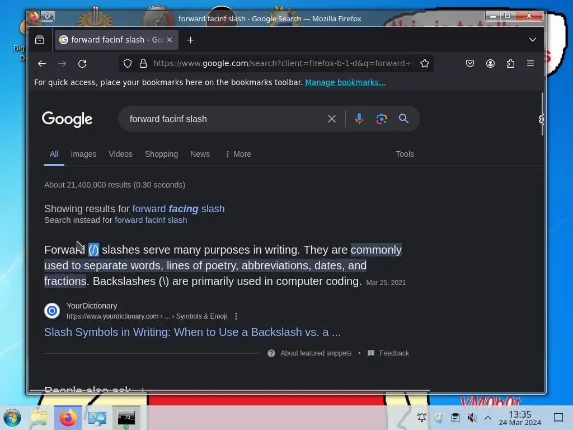Click the padlock site information icon
The image size is (573, 430).
(143, 64)
